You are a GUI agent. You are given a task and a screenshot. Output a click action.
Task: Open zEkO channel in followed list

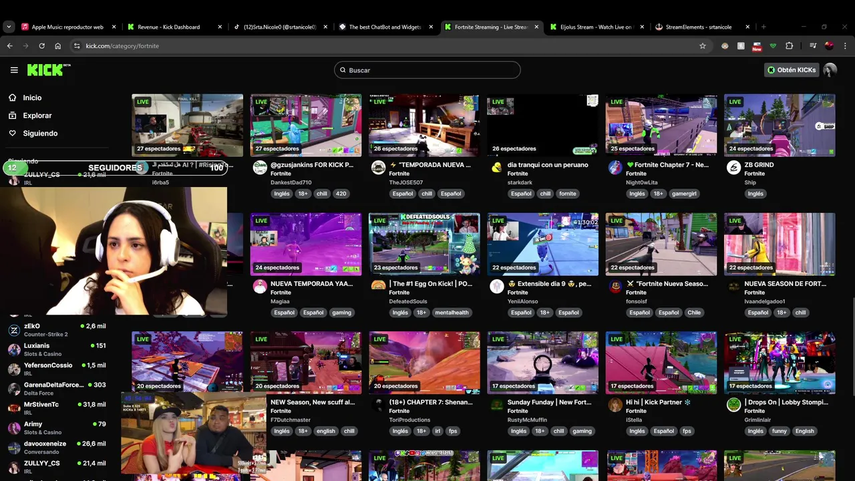(x=57, y=330)
